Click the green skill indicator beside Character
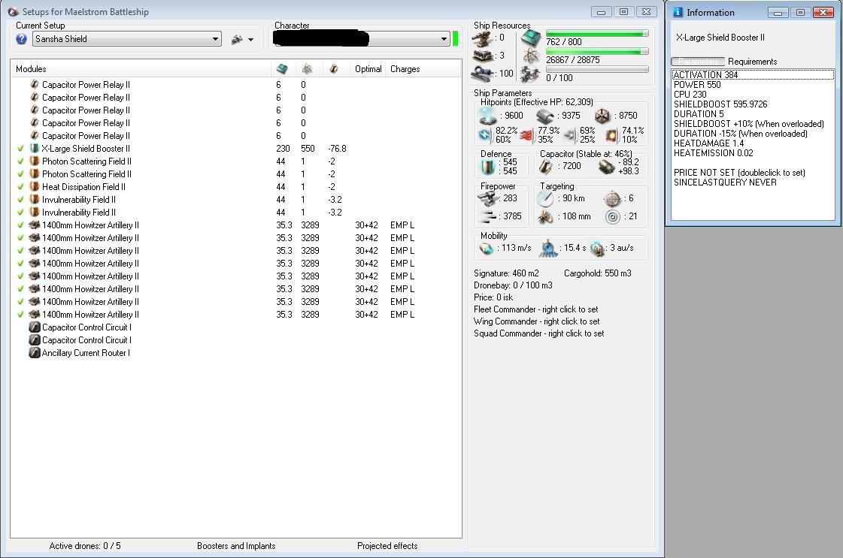 tap(456, 38)
